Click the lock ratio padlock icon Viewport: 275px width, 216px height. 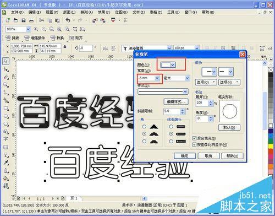coord(65,46)
